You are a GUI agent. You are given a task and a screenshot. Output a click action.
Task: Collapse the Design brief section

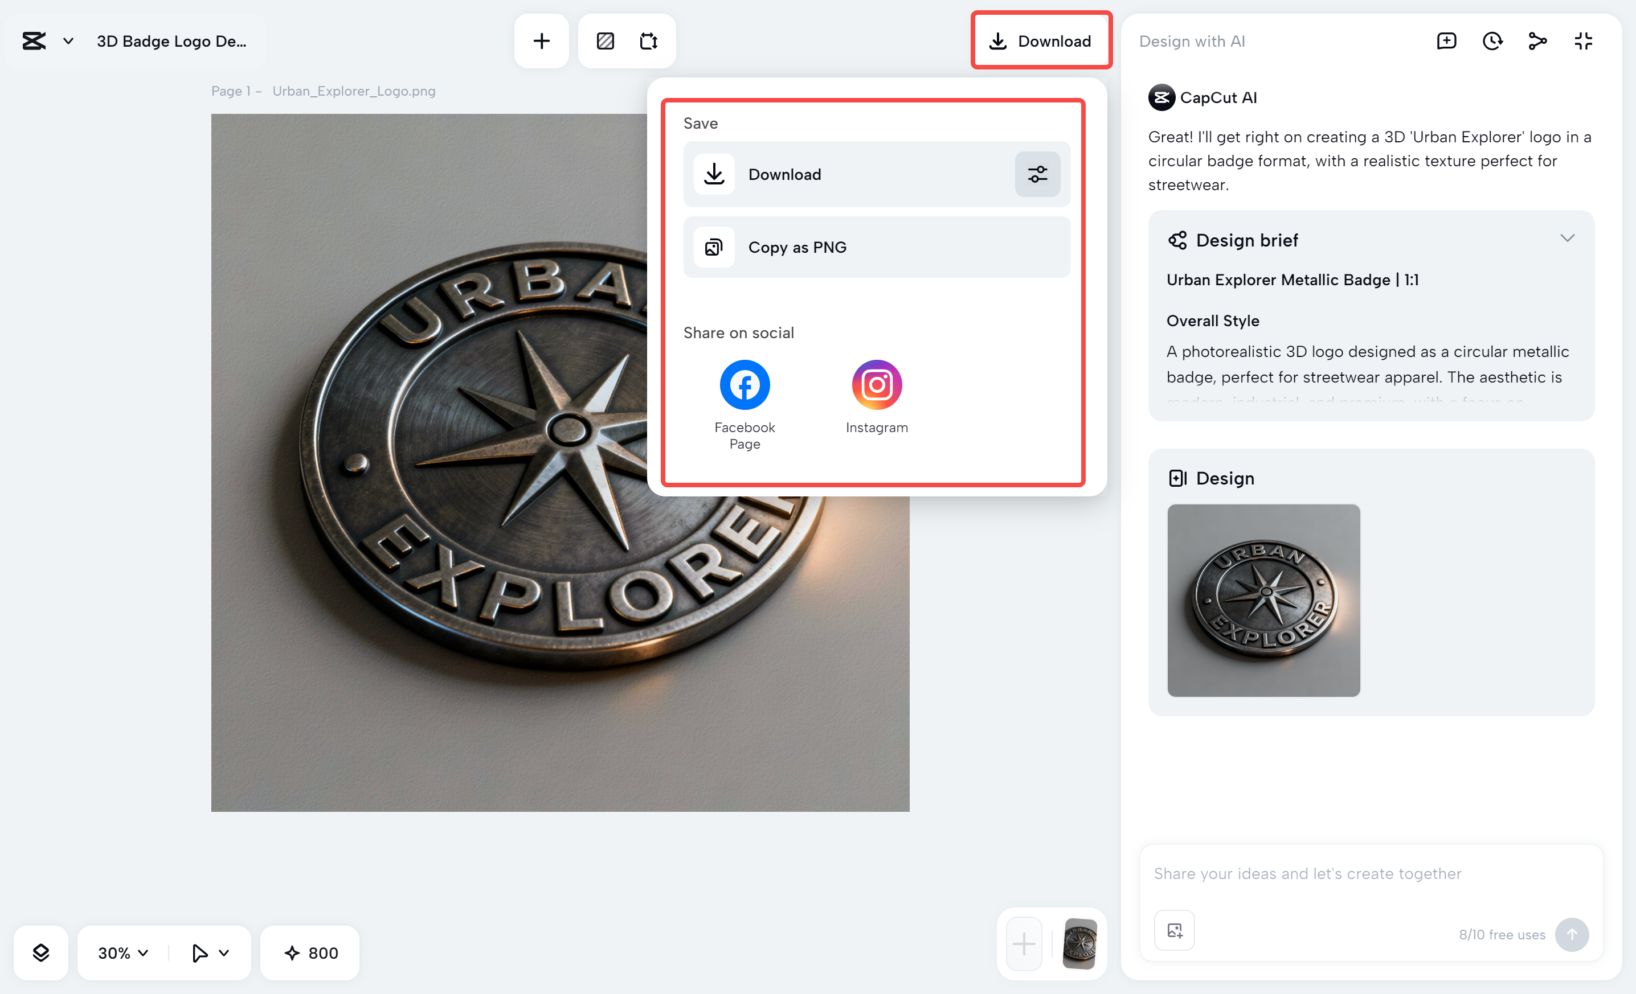point(1567,239)
